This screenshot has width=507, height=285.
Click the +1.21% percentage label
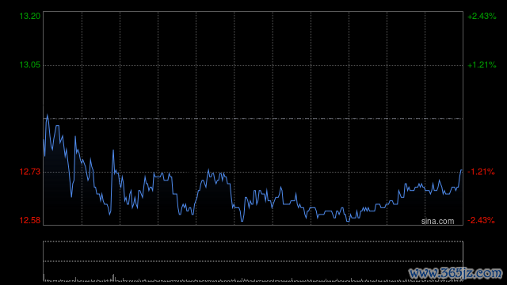[482, 65]
